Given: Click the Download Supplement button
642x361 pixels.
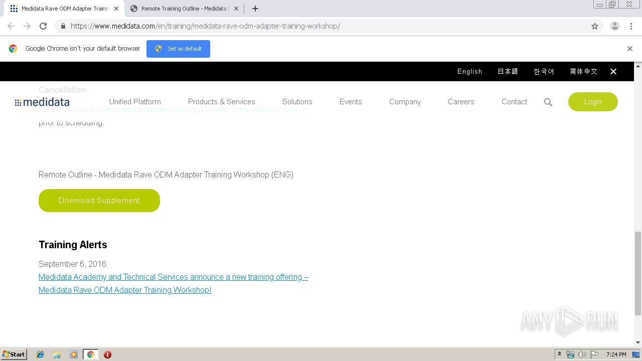Looking at the screenshot, I should click(99, 201).
